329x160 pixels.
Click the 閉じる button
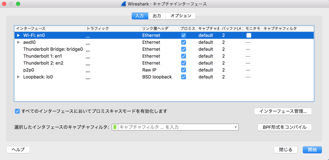click(x=286, y=150)
